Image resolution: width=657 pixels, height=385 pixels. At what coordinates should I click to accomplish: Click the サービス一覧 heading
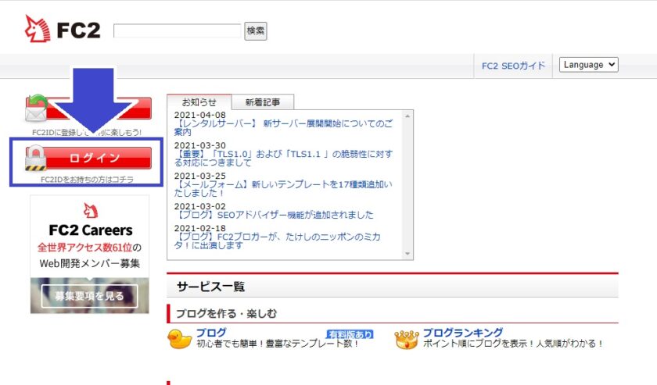point(210,287)
